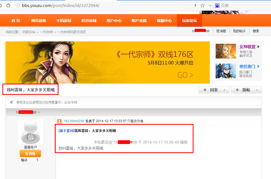Click the 女神联盟 game thumbnail image
Image resolution: width=271 pixels, height=179 pixels.
[226, 51]
